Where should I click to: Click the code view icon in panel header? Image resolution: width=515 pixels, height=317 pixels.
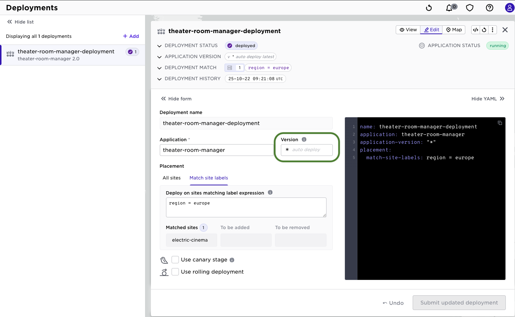point(476,30)
